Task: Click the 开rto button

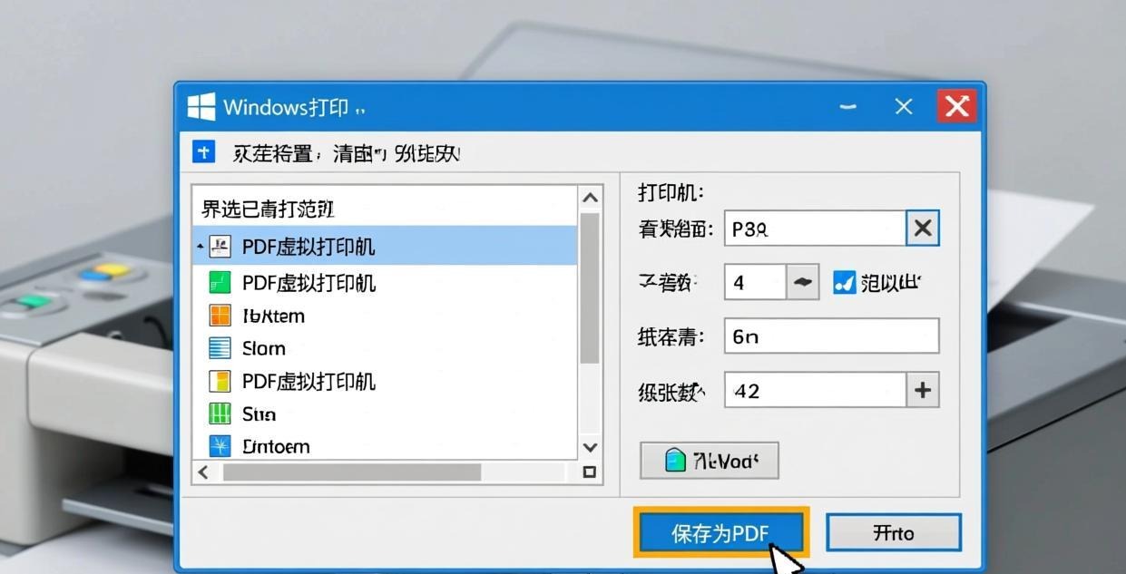Action: point(894,533)
